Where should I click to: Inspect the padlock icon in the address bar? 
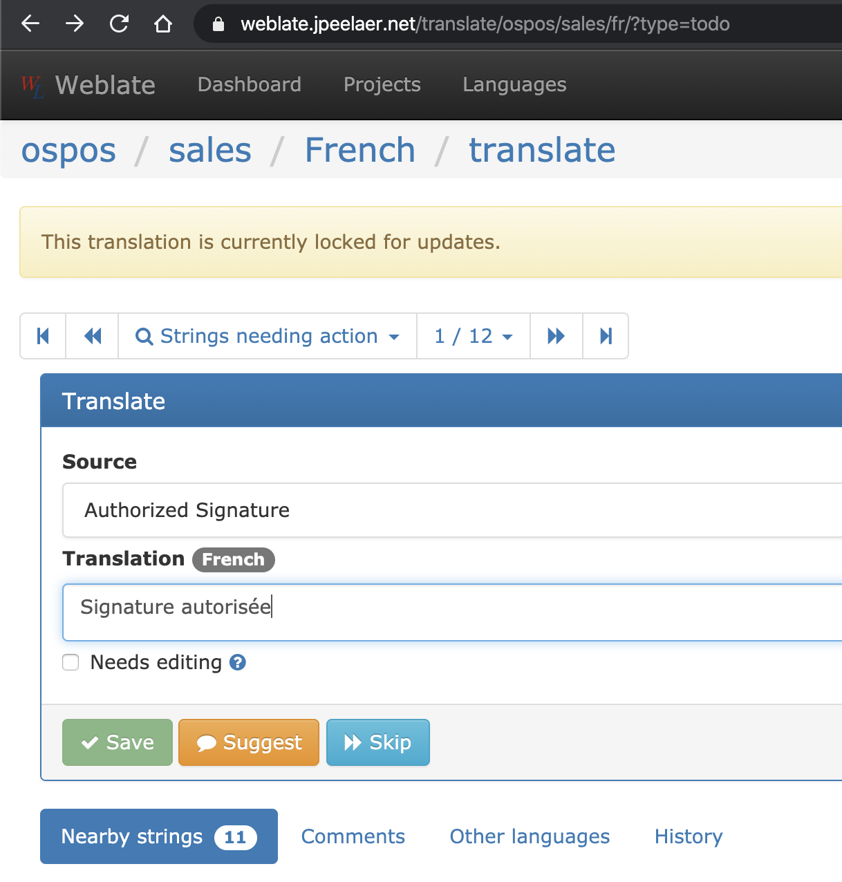[218, 24]
